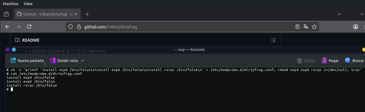This screenshot has height=112, width=365.
Task: Select the GitHub V4bel/dirtyfrag tab
Action: tap(47, 14)
